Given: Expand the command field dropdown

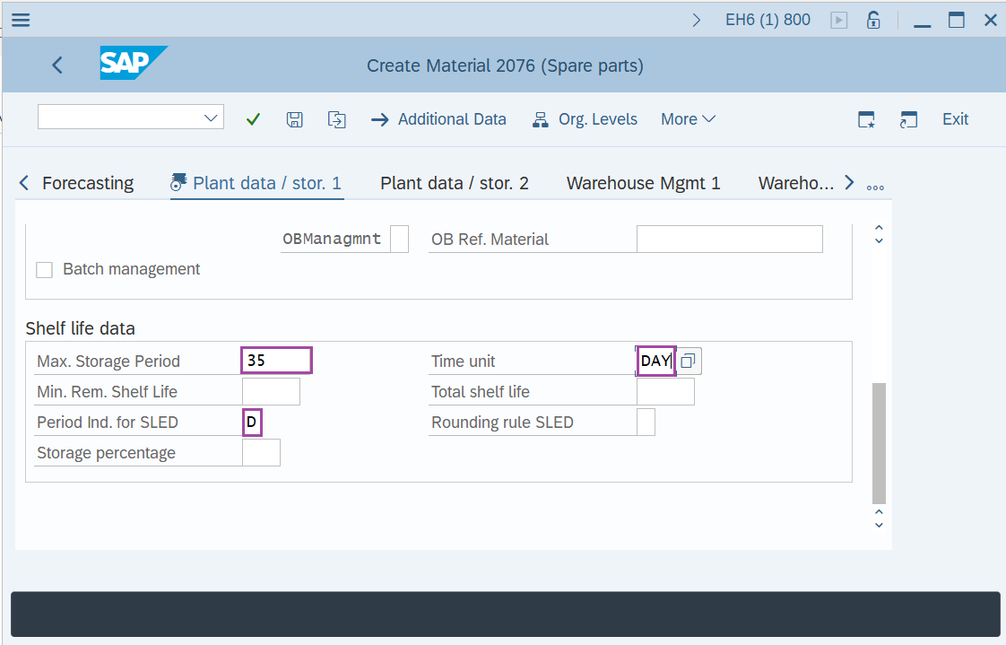Looking at the screenshot, I should coord(212,118).
